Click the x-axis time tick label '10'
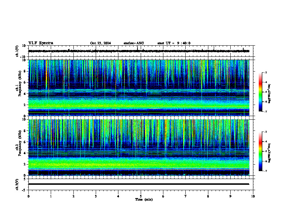Image resolution: width=285 pixels, height=220 pixels. click(253, 196)
